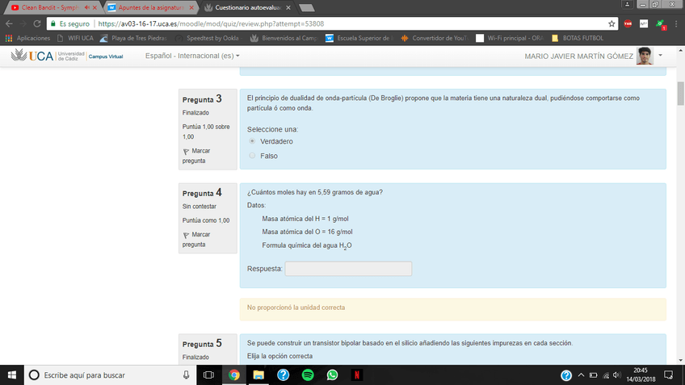The width and height of the screenshot is (685, 385).
Task: Click the Es seguro padlock indicator
Action: (70, 23)
